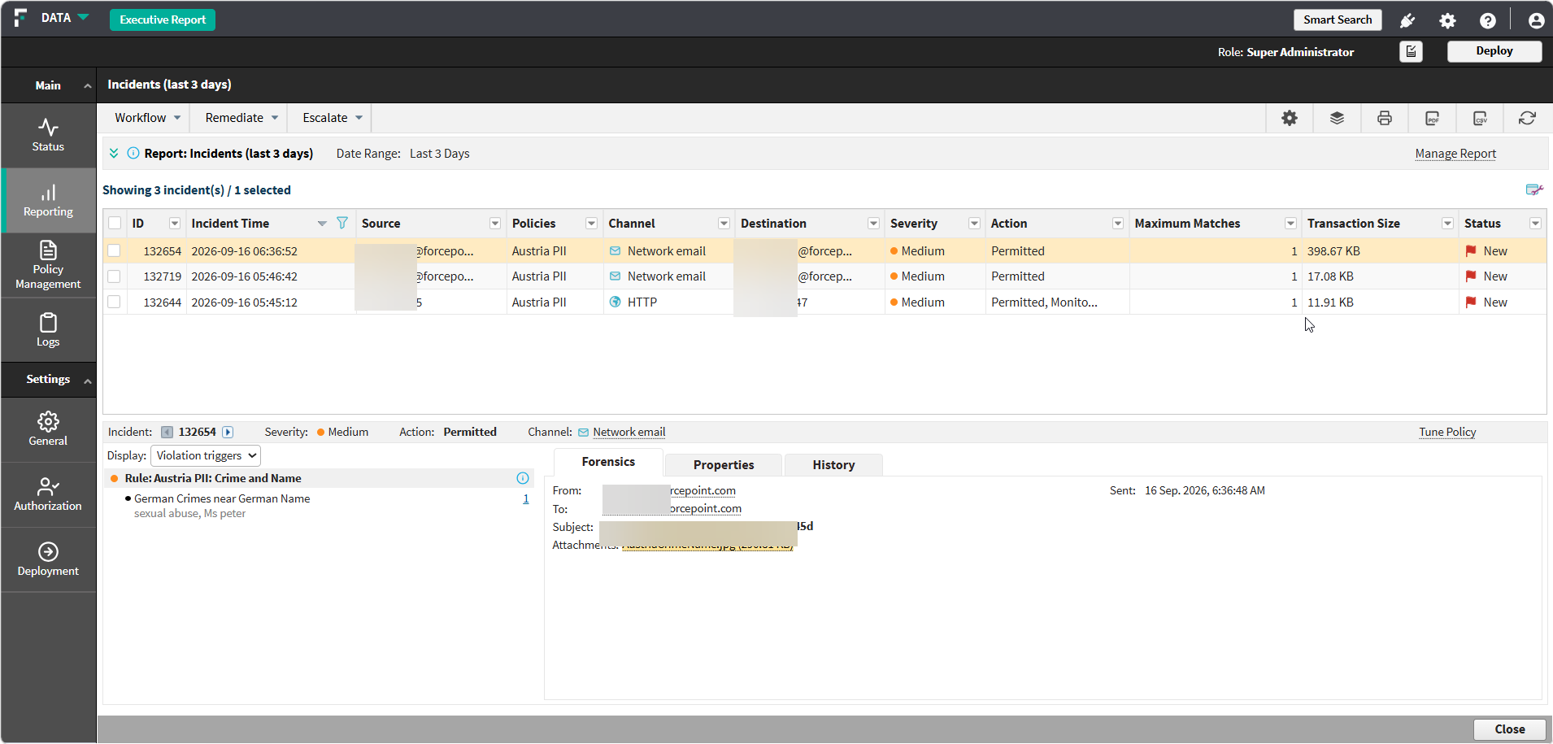Check the box for incident 132644
This screenshot has height=744, width=1553.
(114, 302)
